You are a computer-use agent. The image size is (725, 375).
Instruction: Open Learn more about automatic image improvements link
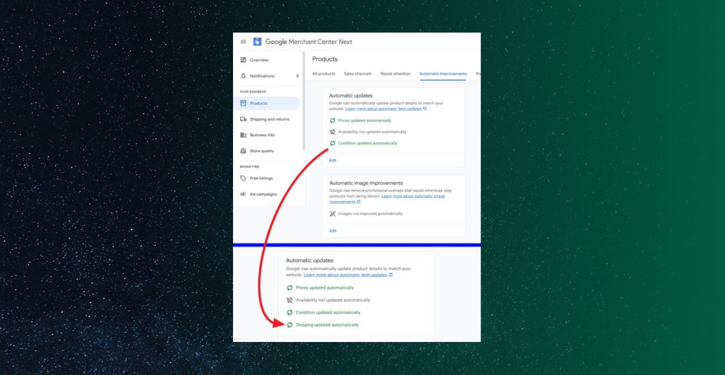click(x=387, y=199)
